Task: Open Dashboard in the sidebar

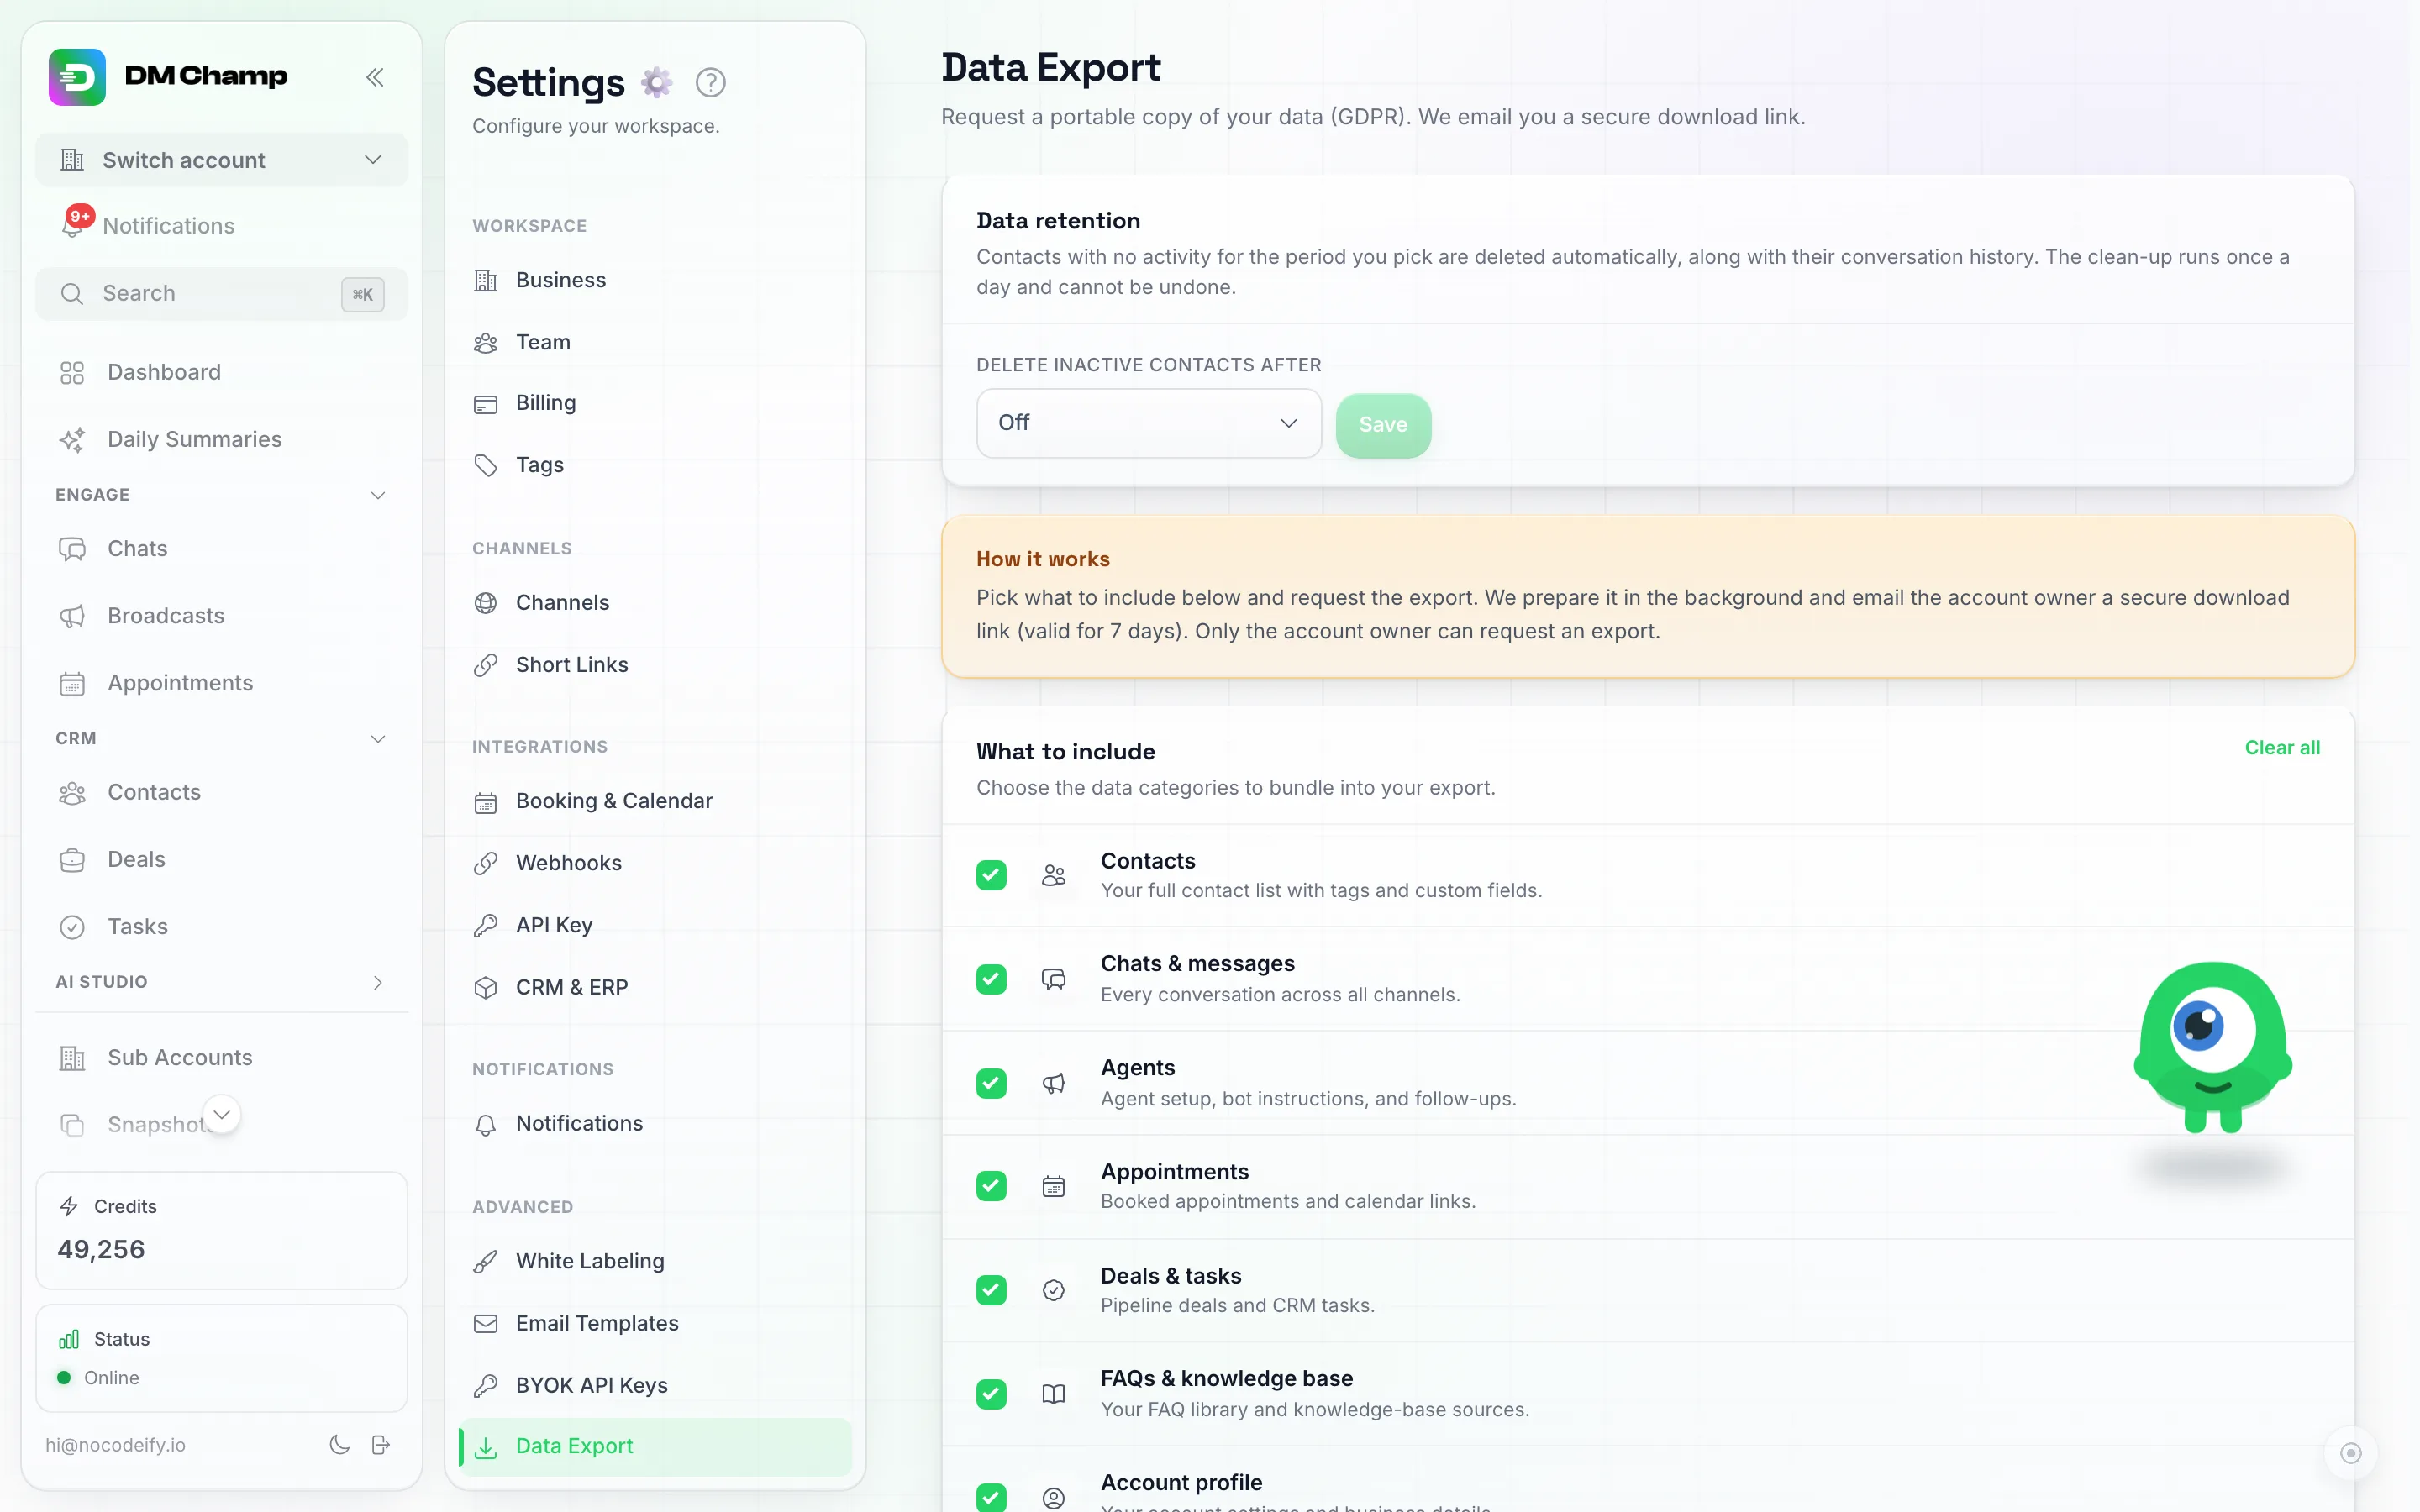Action: point(221,372)
